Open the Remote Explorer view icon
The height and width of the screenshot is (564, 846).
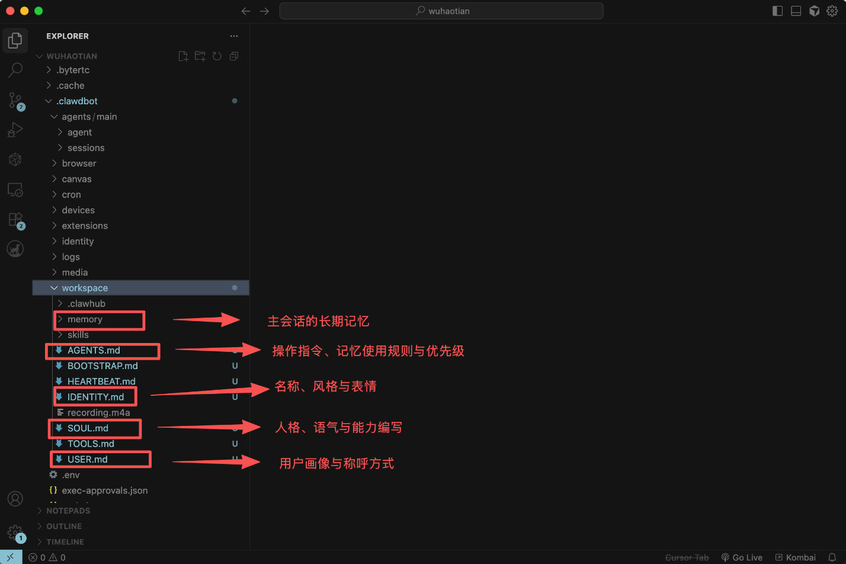click(x=15, y=190)
